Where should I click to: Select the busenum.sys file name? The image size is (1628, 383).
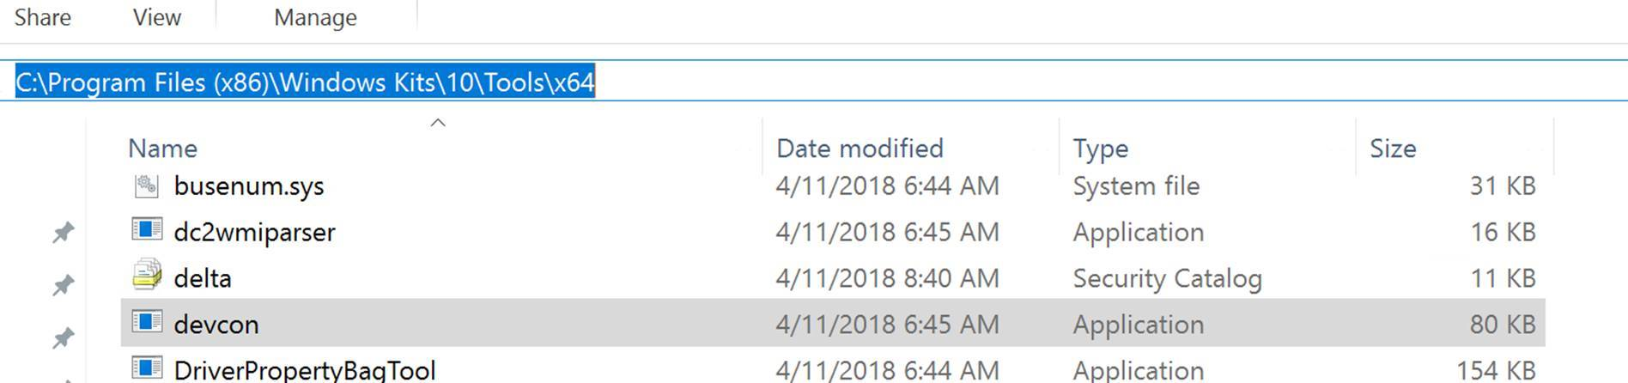[x=249, y=186]
